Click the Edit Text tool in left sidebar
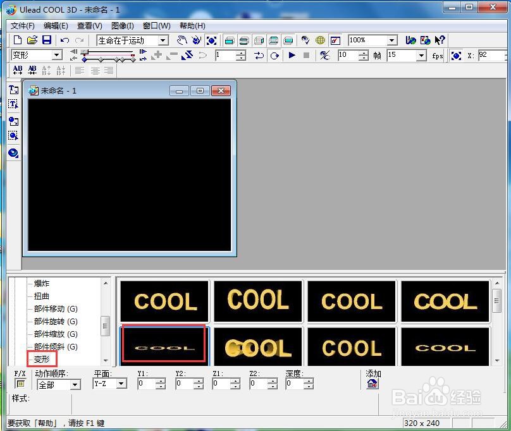The height and width of the screenshot is (431, 511). (13, 104)
